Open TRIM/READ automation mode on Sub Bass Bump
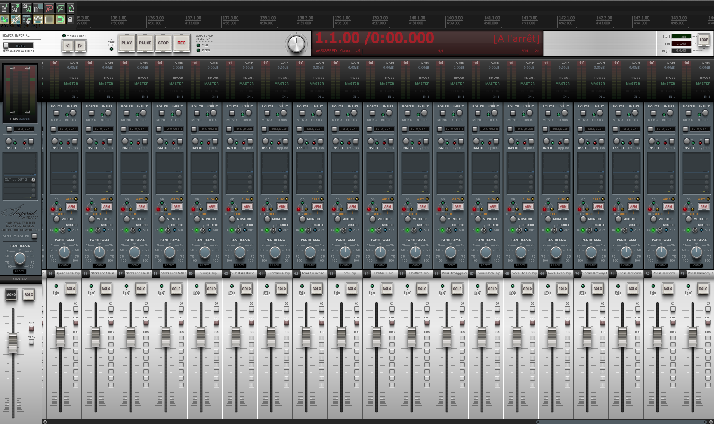The height and width of the screenshot is (424, 714). [244, 129]
